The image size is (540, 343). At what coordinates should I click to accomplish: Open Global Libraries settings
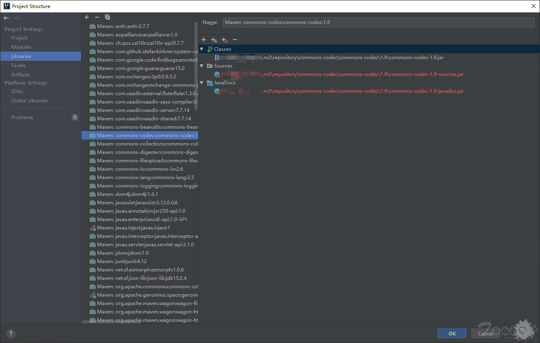click(30, 101)
